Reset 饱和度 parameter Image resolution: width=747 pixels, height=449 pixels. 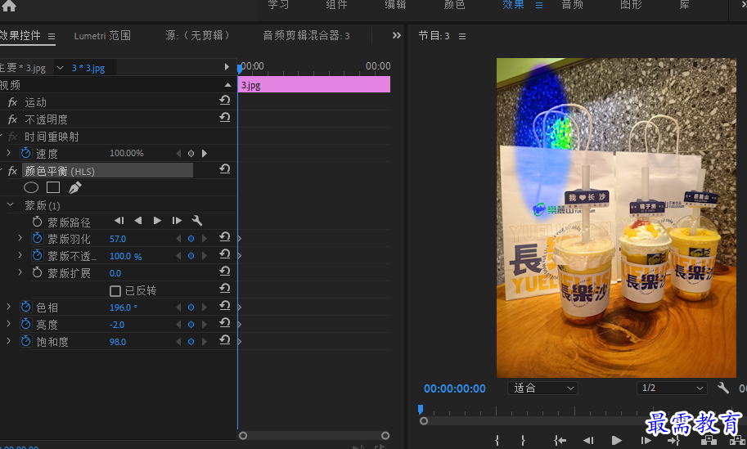tap(225, 340)
